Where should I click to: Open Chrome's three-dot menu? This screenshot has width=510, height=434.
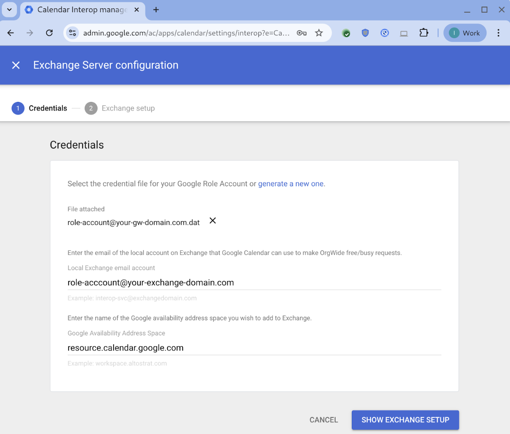pos(498,33)
